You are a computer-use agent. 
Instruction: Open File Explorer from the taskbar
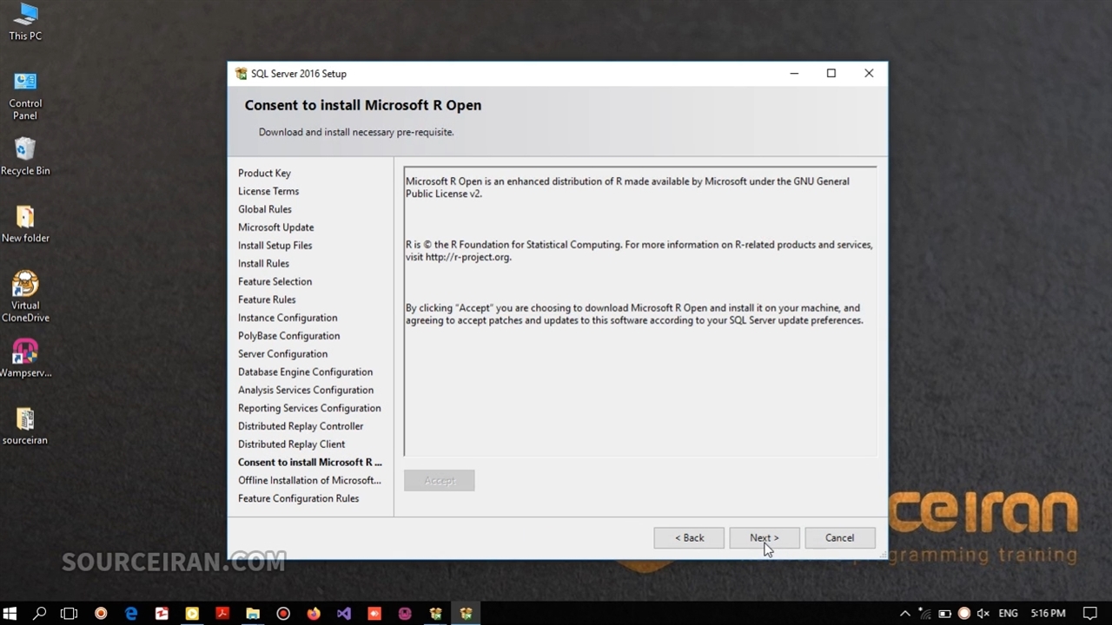click(253, 614)
